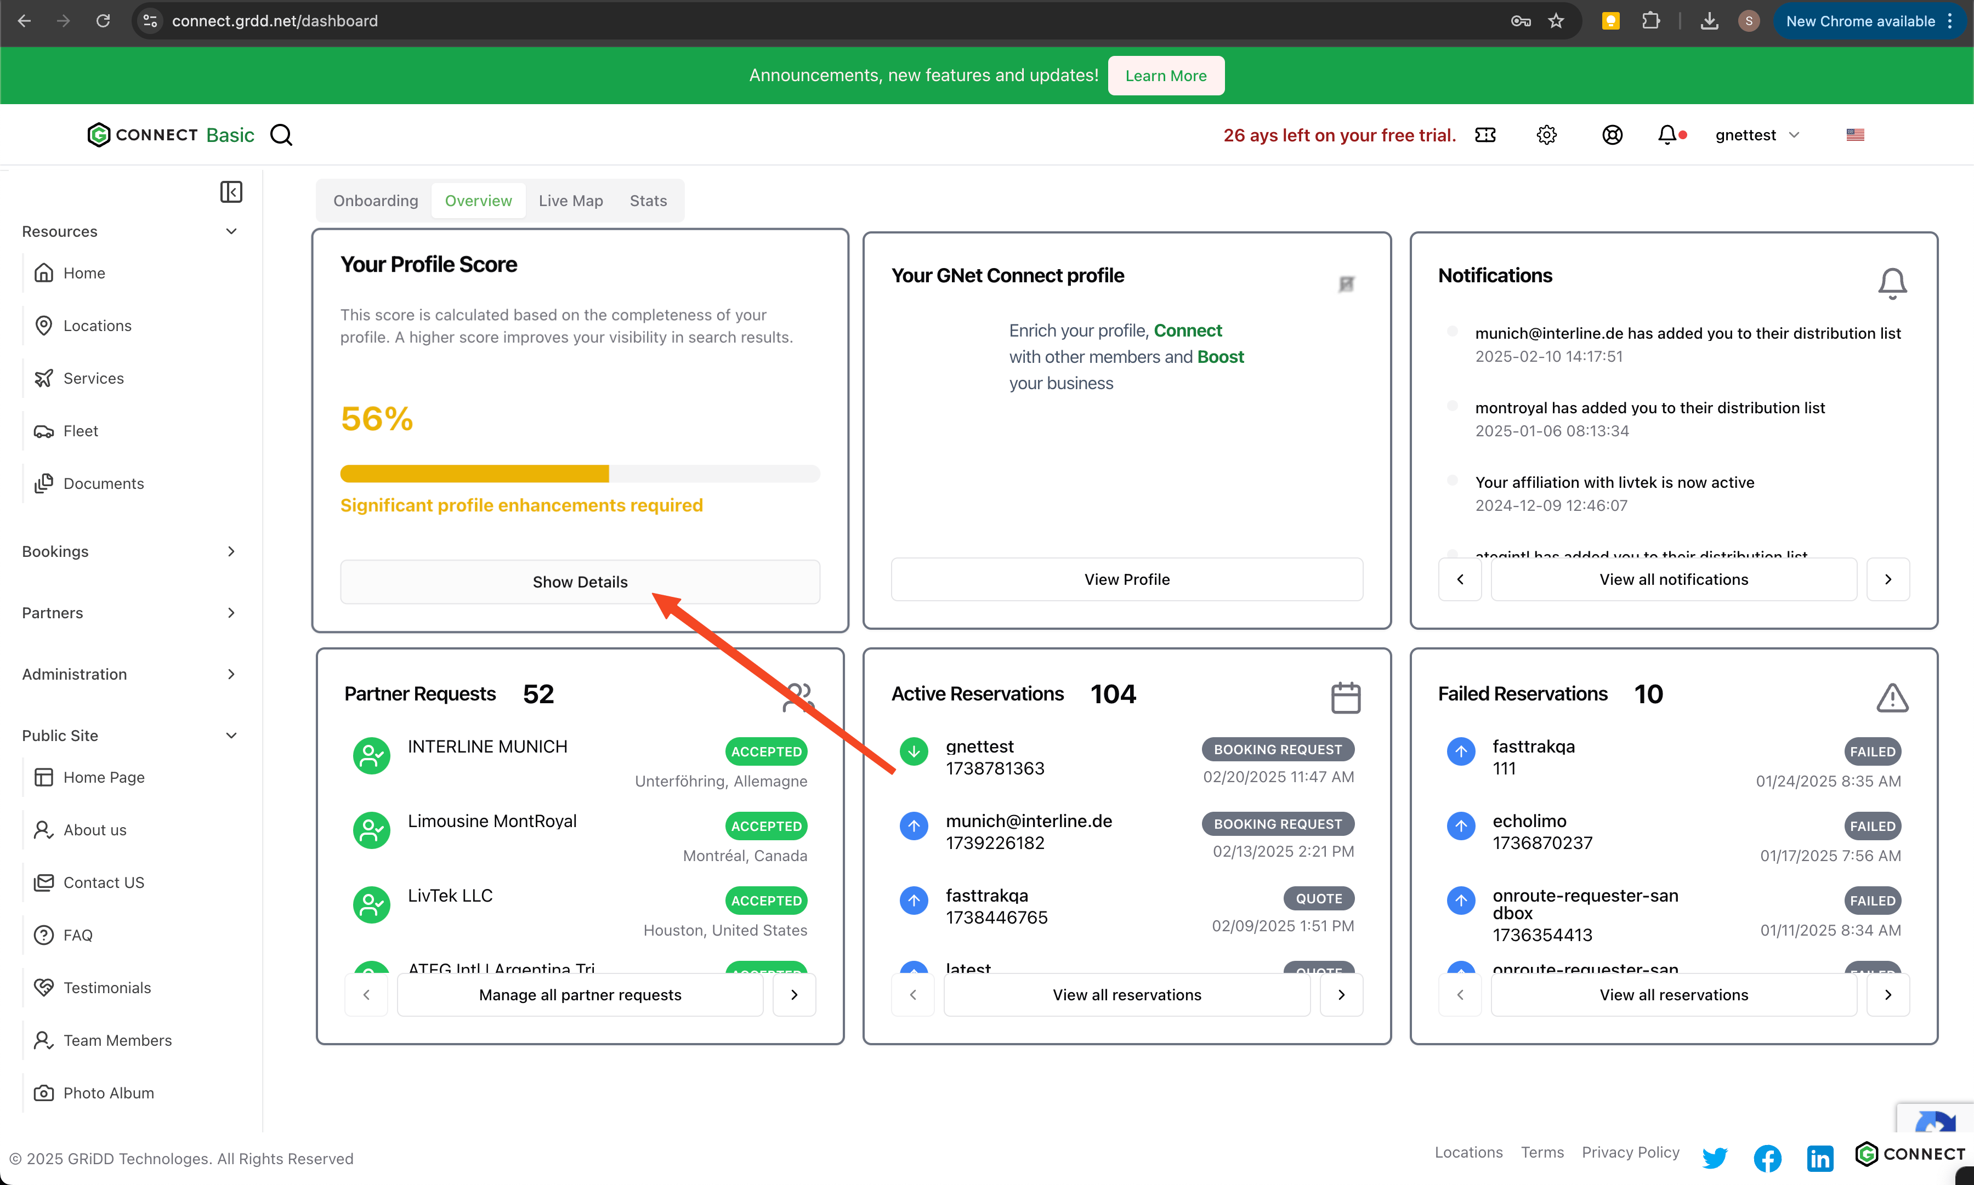Click people icon in Partner Requests card
Screen dimensions: 1974x1185
(x=798, y=697)
